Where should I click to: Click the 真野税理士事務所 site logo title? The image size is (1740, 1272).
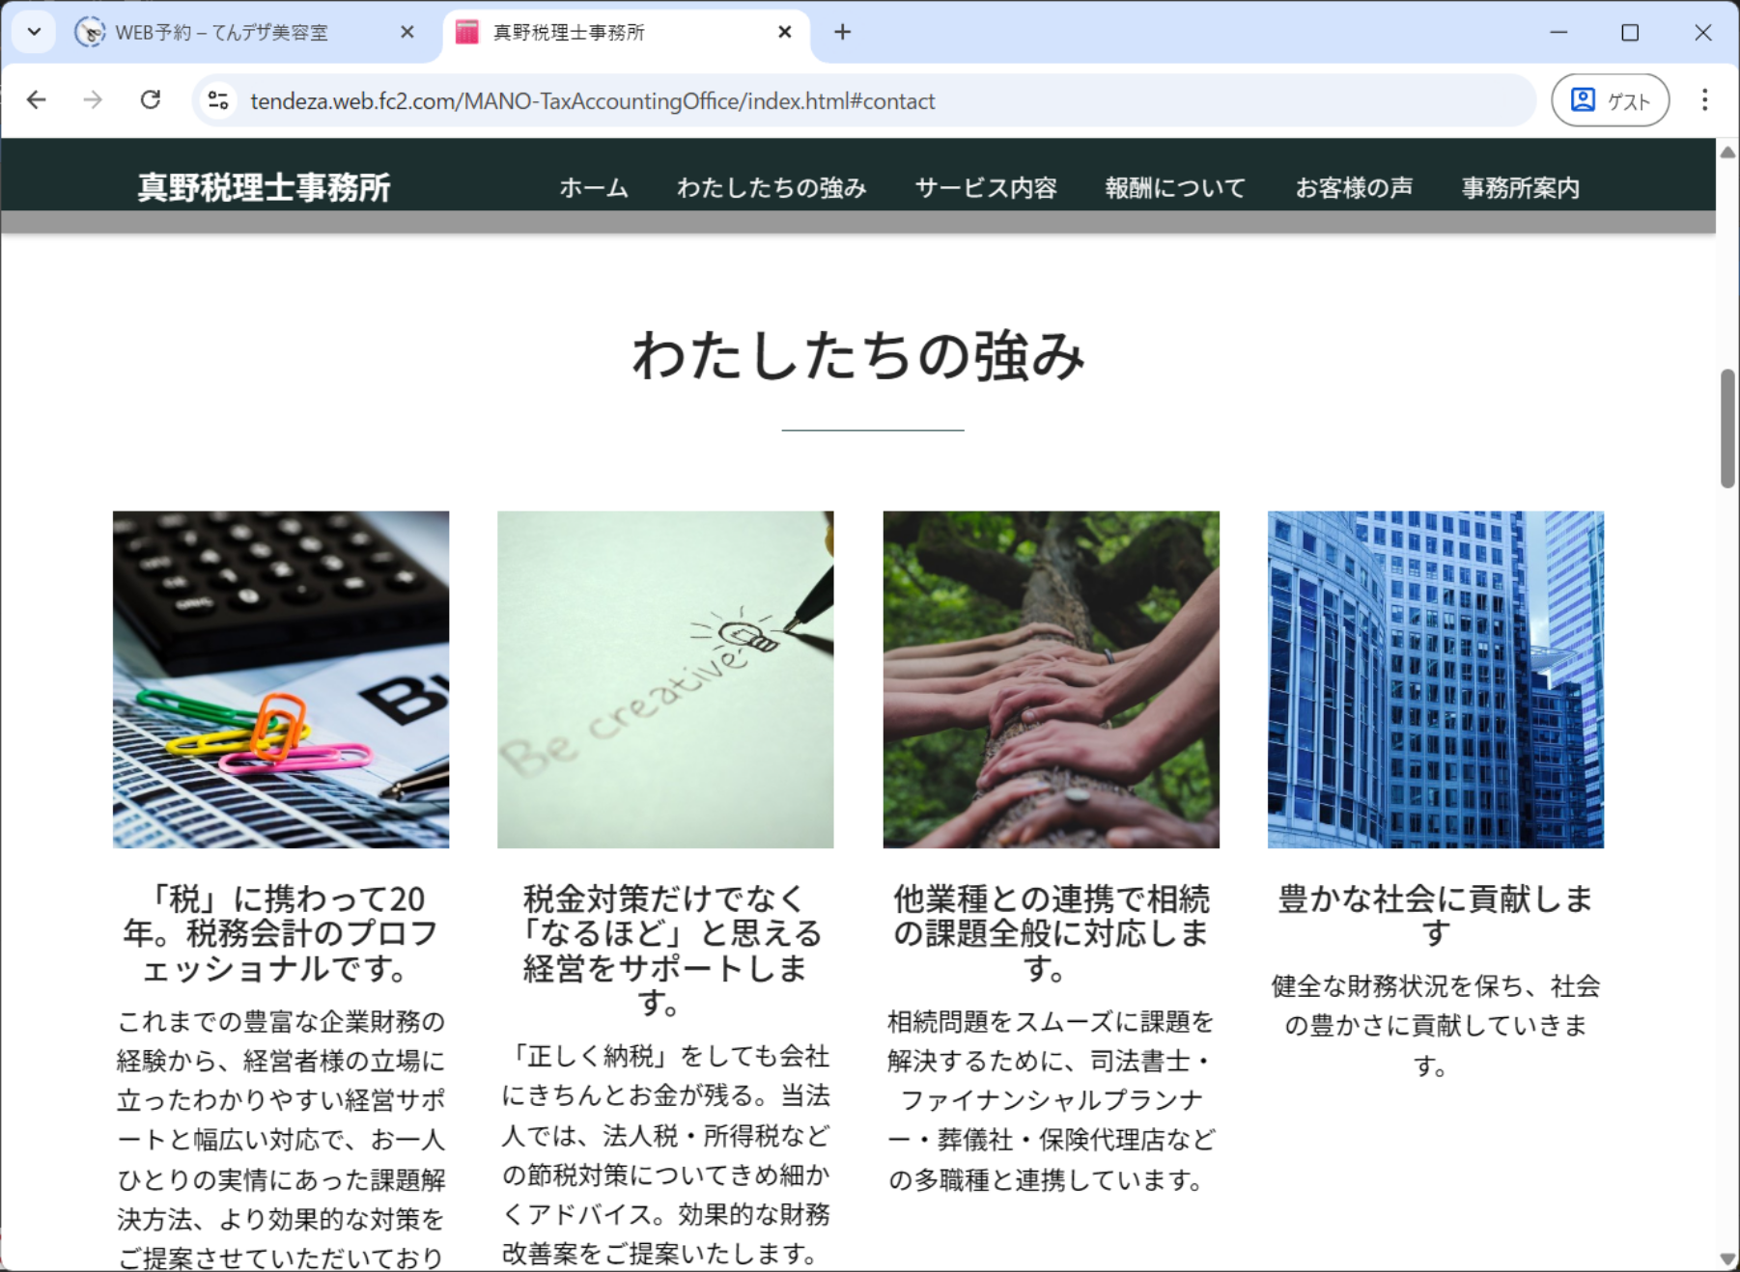(264, 187)
